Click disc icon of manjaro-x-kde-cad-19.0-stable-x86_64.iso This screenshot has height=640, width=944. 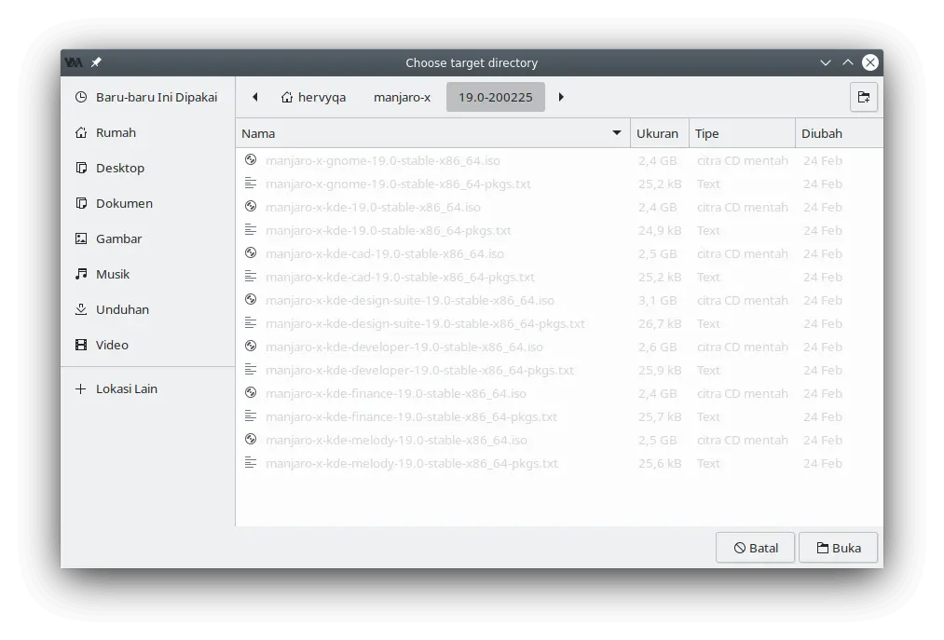pyautogui.click(x=251, y=252)
